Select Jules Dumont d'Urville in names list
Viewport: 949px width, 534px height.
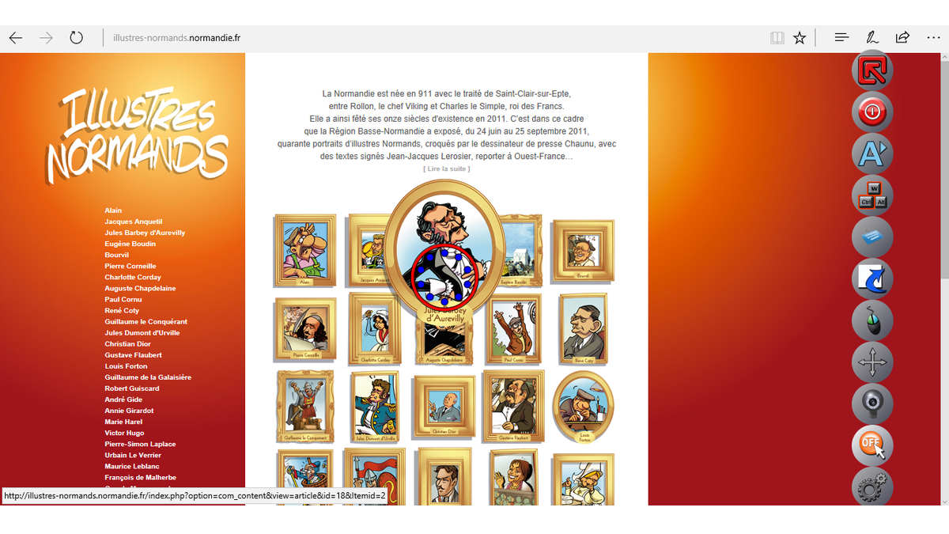(x=142, y=333)
